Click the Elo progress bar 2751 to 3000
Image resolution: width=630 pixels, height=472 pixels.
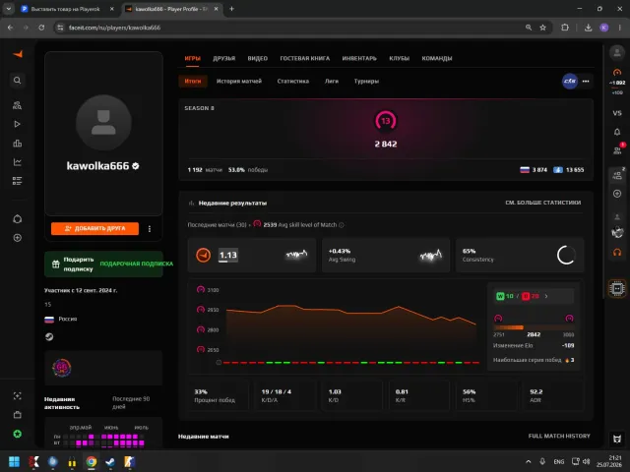pyautogui.click(x=534, y=327)
